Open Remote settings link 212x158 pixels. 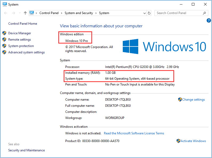coord(20,40)
